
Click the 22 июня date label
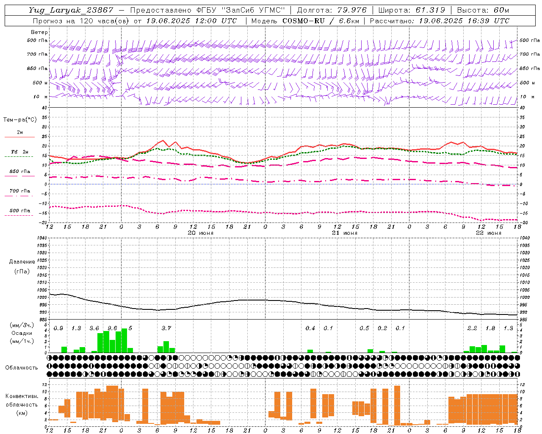[x=488, y=233]
